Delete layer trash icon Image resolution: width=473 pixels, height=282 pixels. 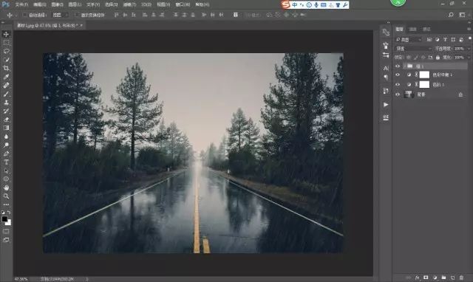[x=461, y=278]
